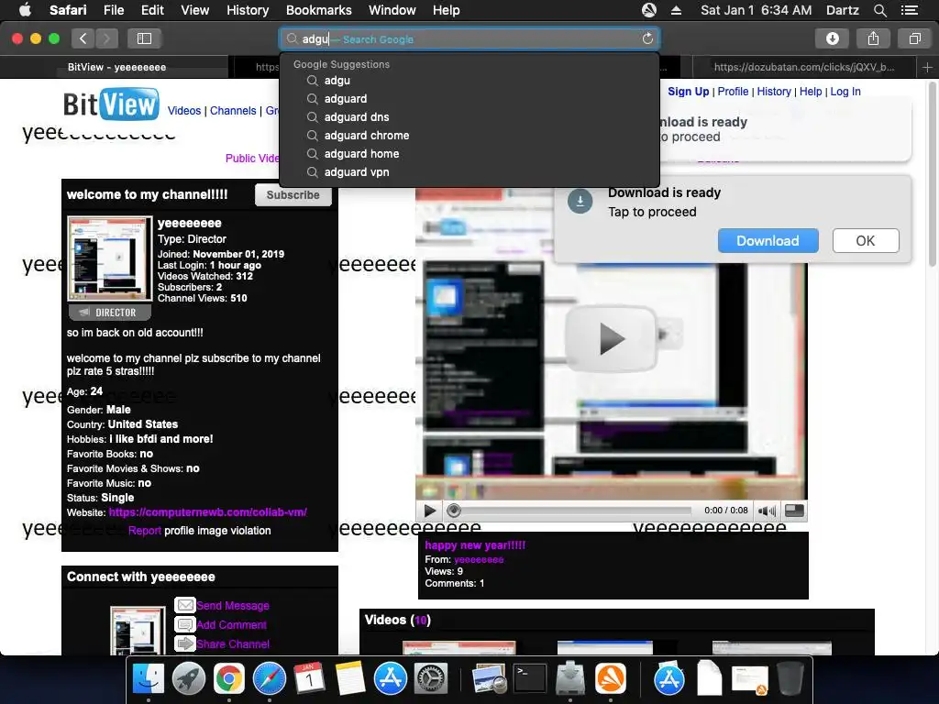Open Terminal from the Dock
The image size is (939, 704).
click(x=530, y=679)
